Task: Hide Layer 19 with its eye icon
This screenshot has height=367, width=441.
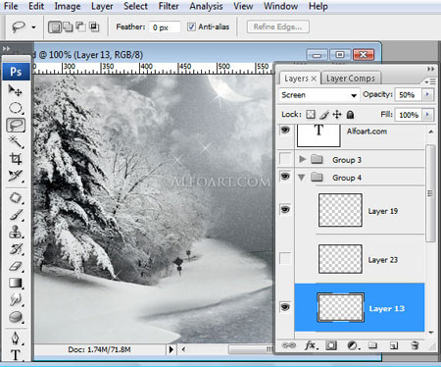Action: pyautogui.click(x=285, y=209)
